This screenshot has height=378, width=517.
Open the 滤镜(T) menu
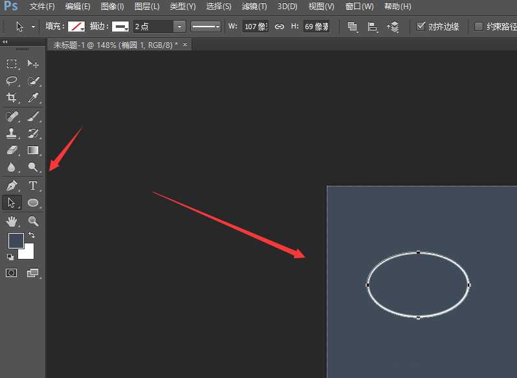[x=254, y=6]
